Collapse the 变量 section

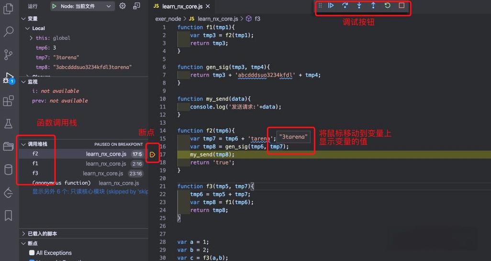click(x=23, y=19)
